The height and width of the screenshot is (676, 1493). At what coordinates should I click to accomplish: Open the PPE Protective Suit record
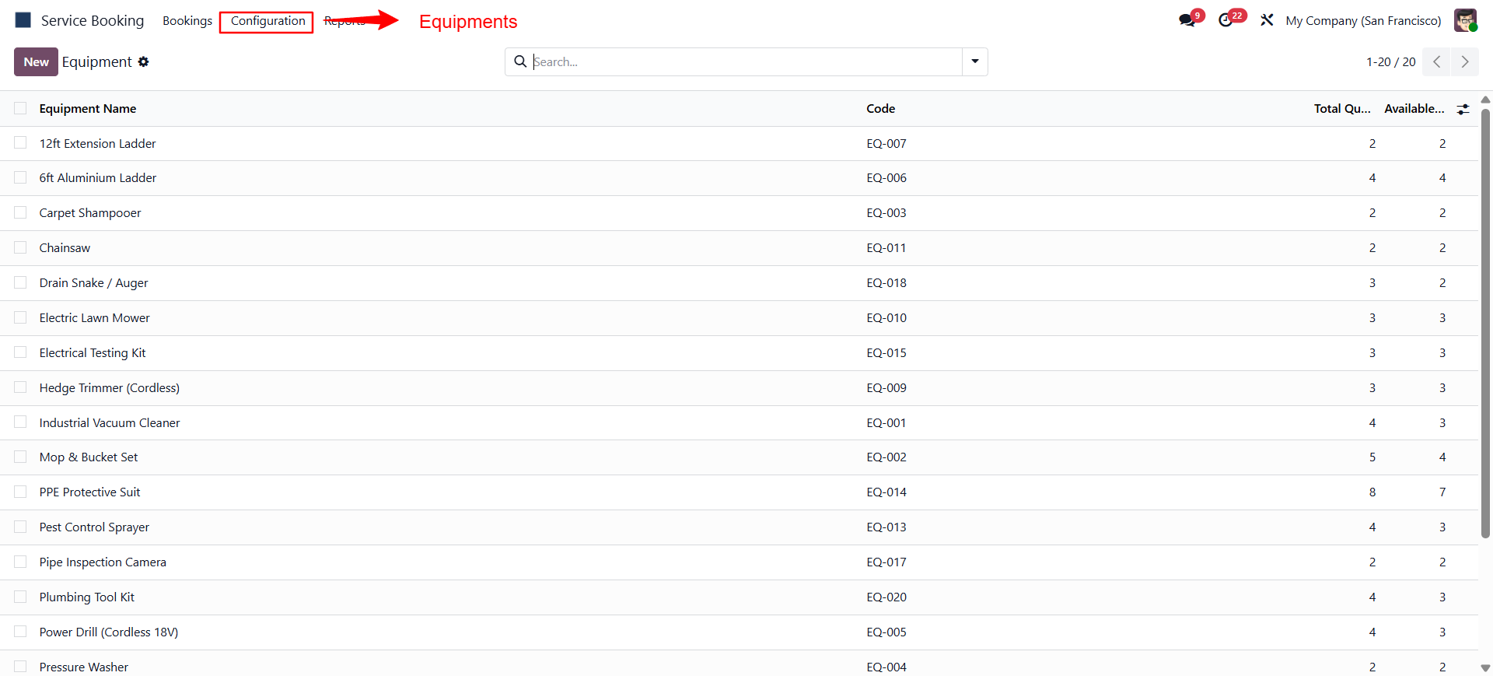tap(89, 492)
